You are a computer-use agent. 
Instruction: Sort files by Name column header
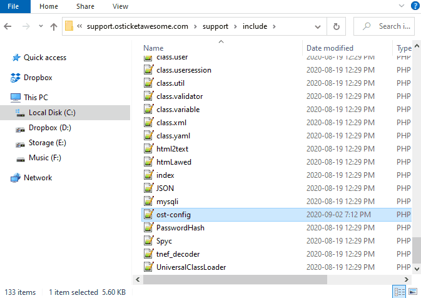153,48
